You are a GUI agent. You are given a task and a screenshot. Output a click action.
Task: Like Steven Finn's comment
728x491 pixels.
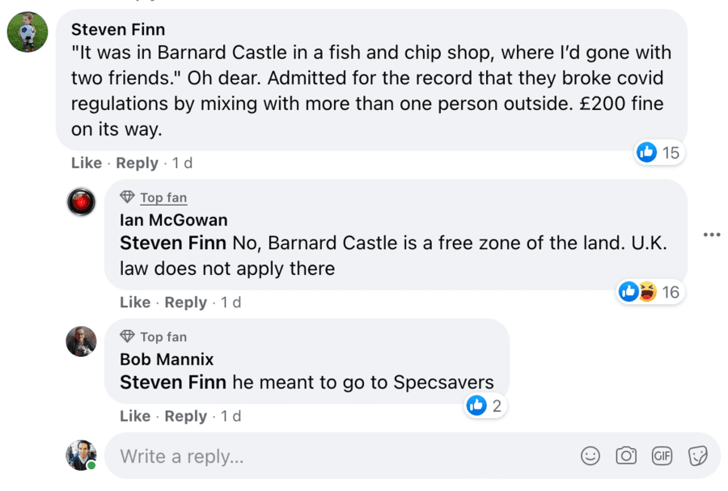(87, 163)
